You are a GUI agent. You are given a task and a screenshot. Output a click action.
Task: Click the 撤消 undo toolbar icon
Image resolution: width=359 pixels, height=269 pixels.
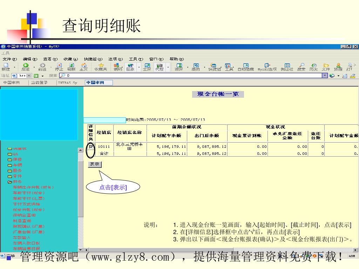(196, 67)
